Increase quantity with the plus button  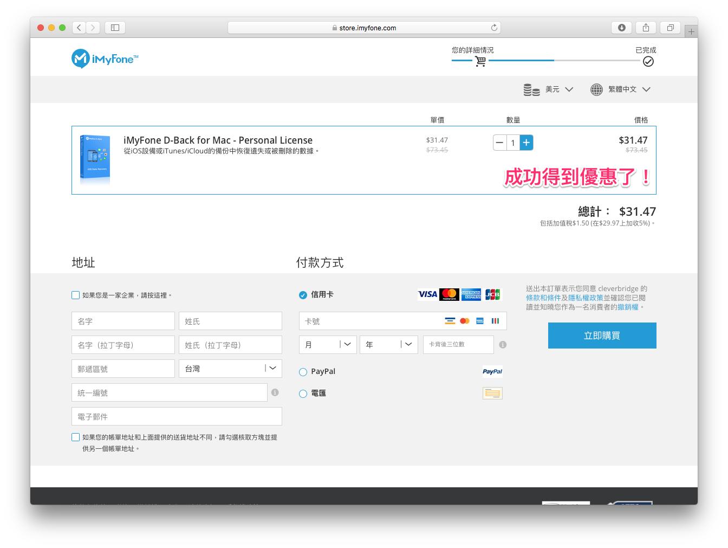click(526, 143)
